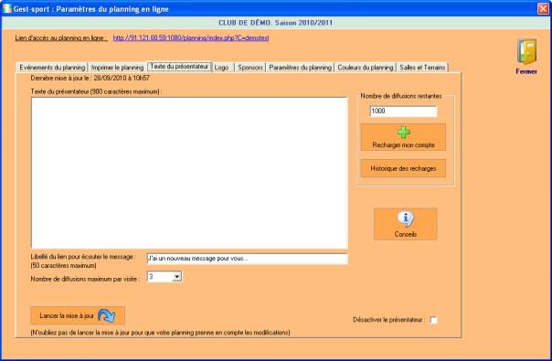Open the Couleurs du planning tab
The height and width of the screenshot is (361, 552).
366,68
